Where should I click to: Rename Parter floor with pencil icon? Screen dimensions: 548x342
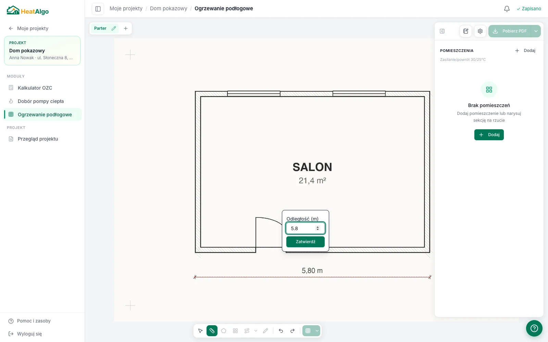pyautogui.click(x=114, y=28)
